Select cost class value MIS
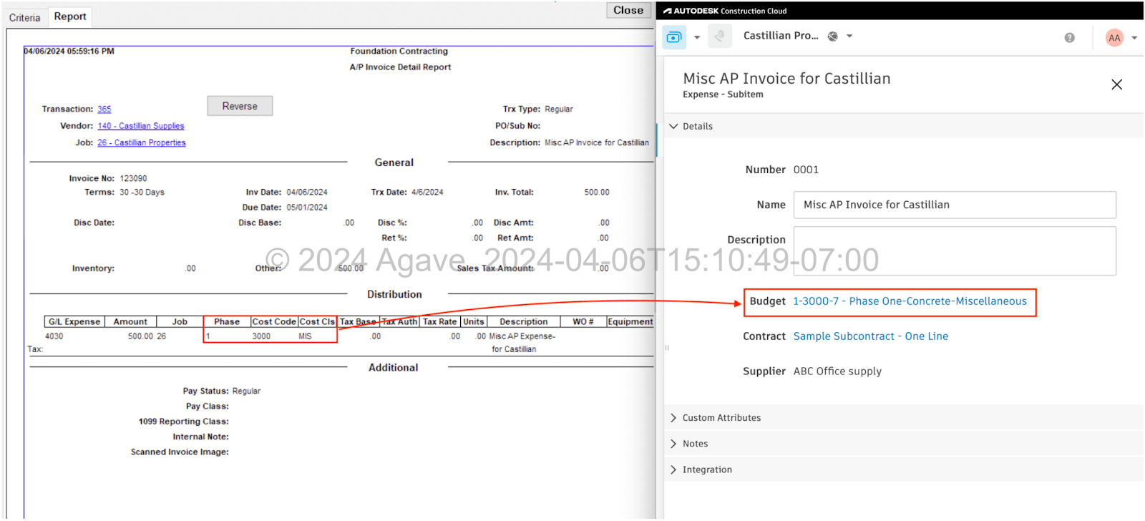 pyautogui.click(x=305, y=336)
